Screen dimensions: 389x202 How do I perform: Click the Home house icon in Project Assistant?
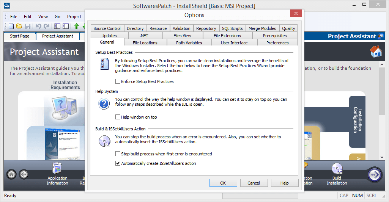376,52
